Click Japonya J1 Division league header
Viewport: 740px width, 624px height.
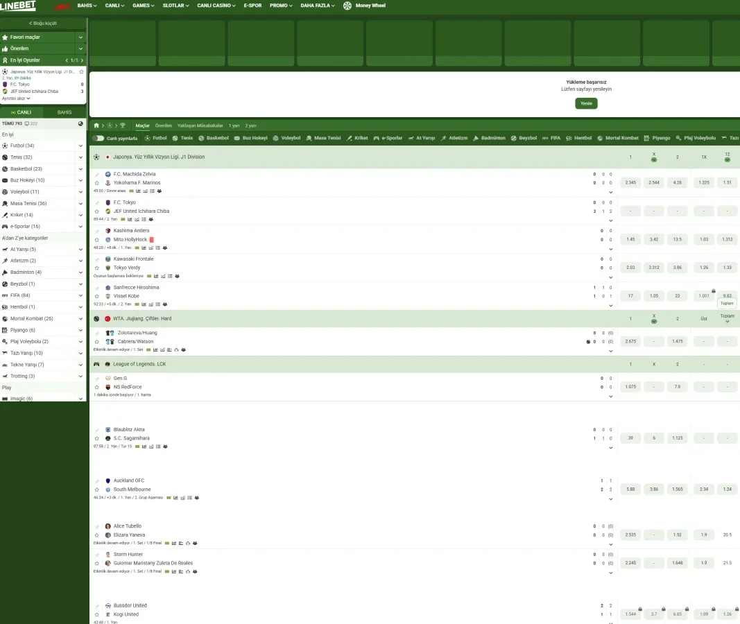159,157
